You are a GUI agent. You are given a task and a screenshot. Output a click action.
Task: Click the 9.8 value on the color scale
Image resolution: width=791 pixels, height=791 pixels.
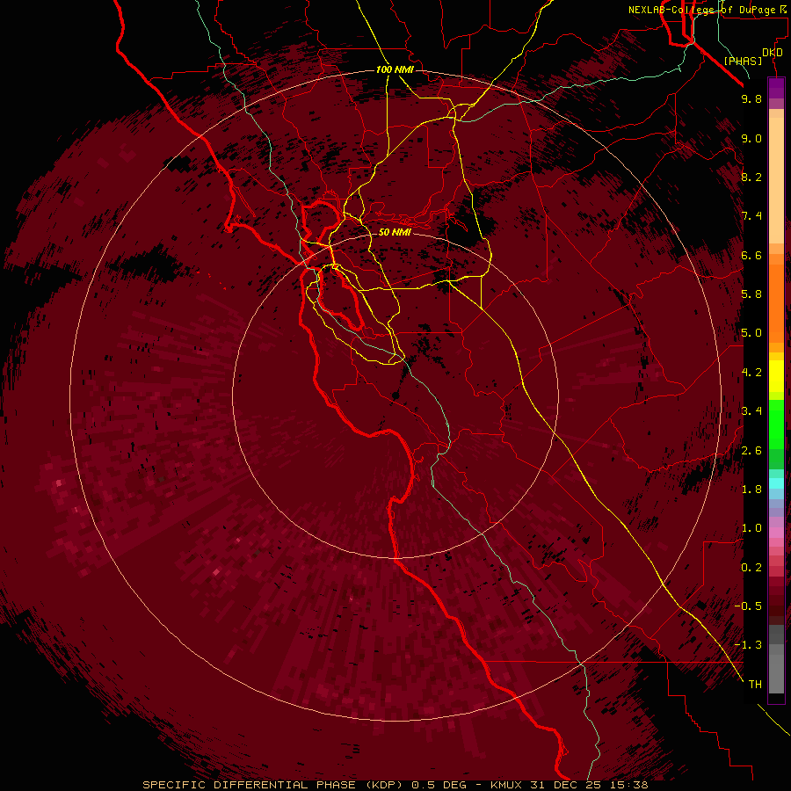point(751,98)
